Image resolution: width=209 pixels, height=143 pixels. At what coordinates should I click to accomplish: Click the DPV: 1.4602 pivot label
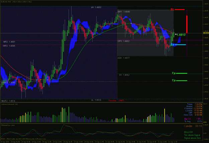123,41
